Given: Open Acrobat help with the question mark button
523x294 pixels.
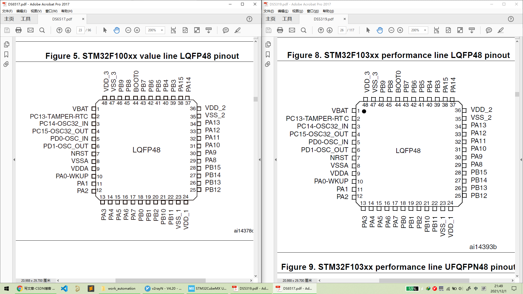Looking at the screenshot, I should click(x=249, y=19).
